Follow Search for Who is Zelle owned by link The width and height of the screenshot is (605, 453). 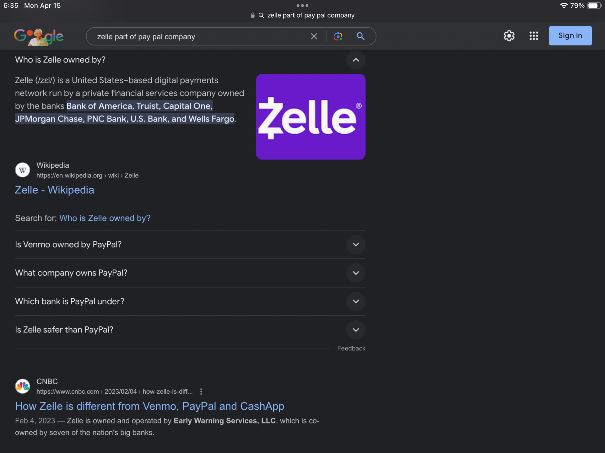click(x=105, y=218)
